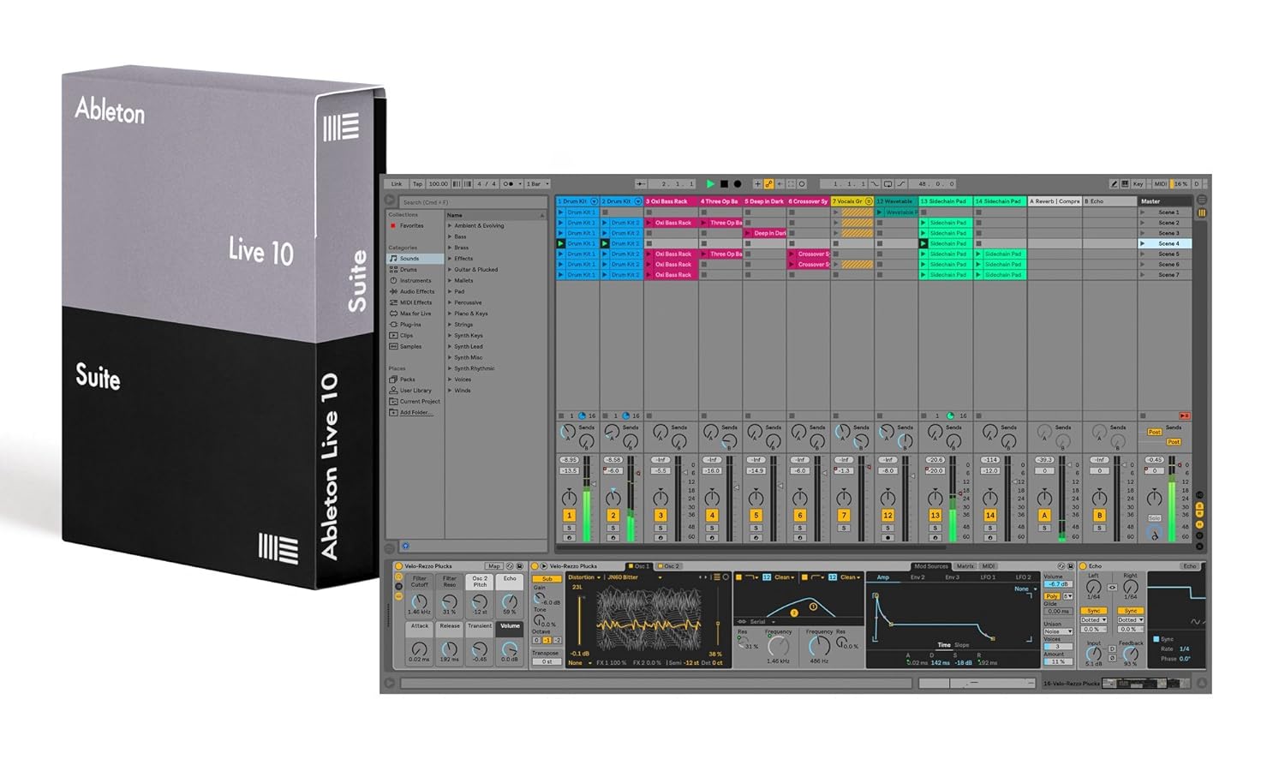Viewport: 1285px width, 771px height.
Task: Click the Stop button in transport
Action: (724, 184)
